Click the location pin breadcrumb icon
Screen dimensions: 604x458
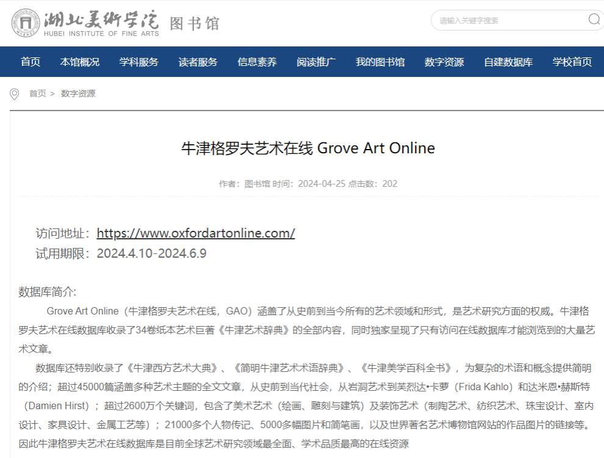pyautogui.click(x=14, y=94)
